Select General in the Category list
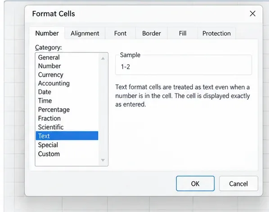 67,57
